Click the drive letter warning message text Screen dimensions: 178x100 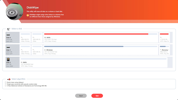pos(47,16)
